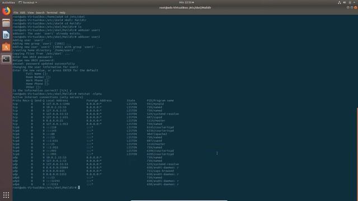The image size is (358, 201).
Task: Click 'Active Internet connections (only servers)' line
Action: tap(48, 97)
